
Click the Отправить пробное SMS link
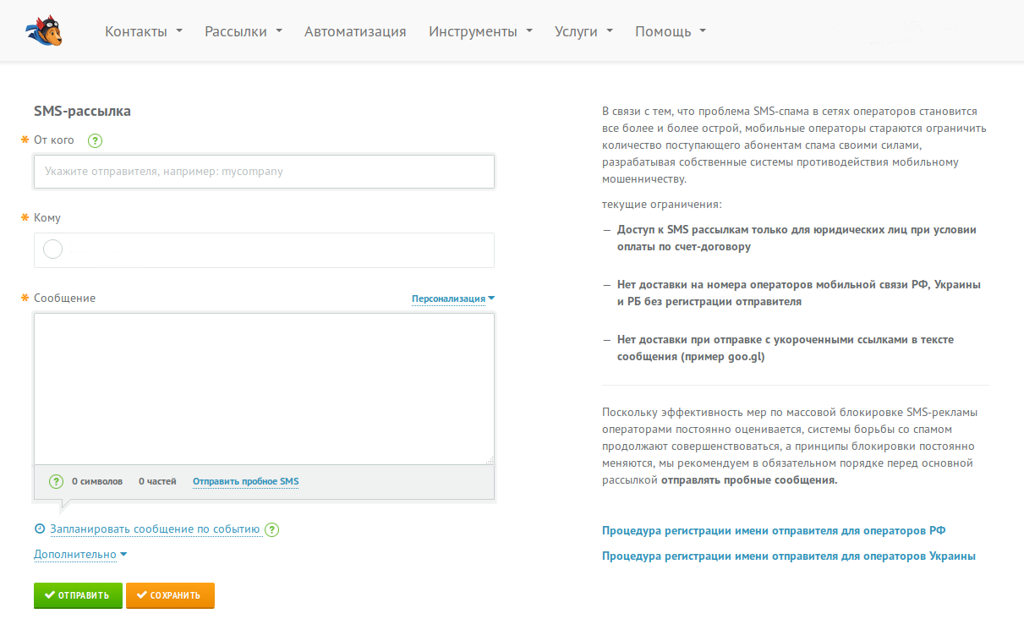tap(245, 482)
